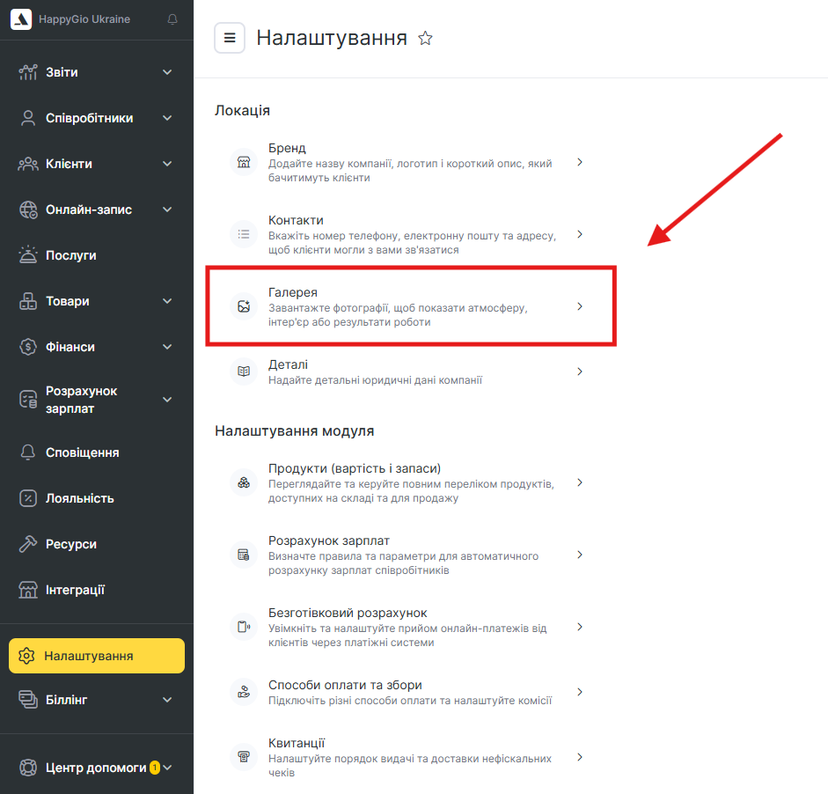The width and height of the screenshot is (828, 794).
Task: Open the Послуги menu item
Action: click(70, 255)
